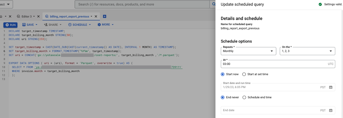
Task: Select Start at set time option
Action: (x=244, y=74)
